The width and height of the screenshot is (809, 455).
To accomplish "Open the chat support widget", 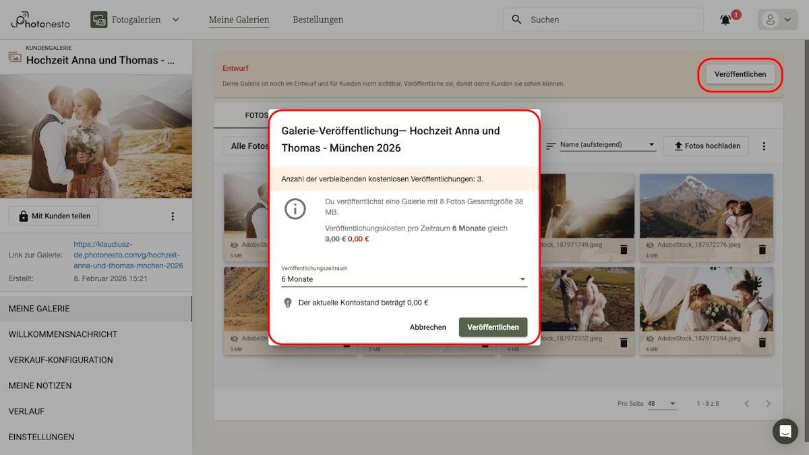I will pyautogui.click(x=785, y=431).
